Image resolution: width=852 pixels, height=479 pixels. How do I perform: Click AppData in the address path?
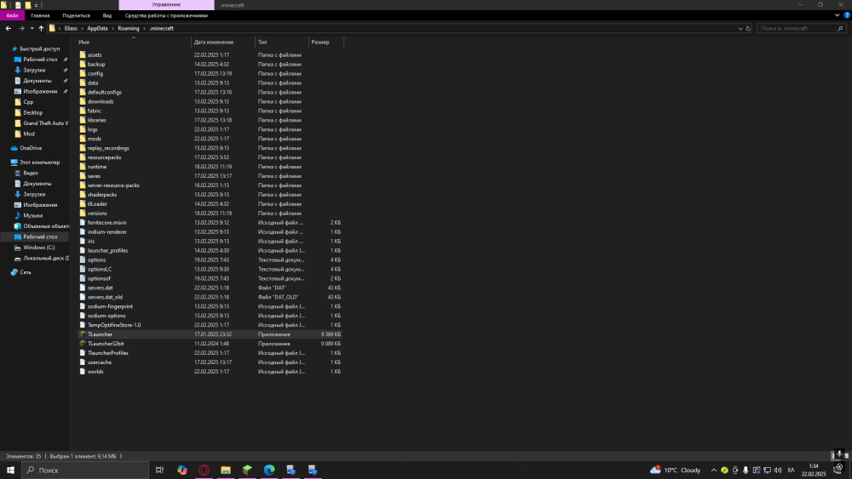point(97,28)
